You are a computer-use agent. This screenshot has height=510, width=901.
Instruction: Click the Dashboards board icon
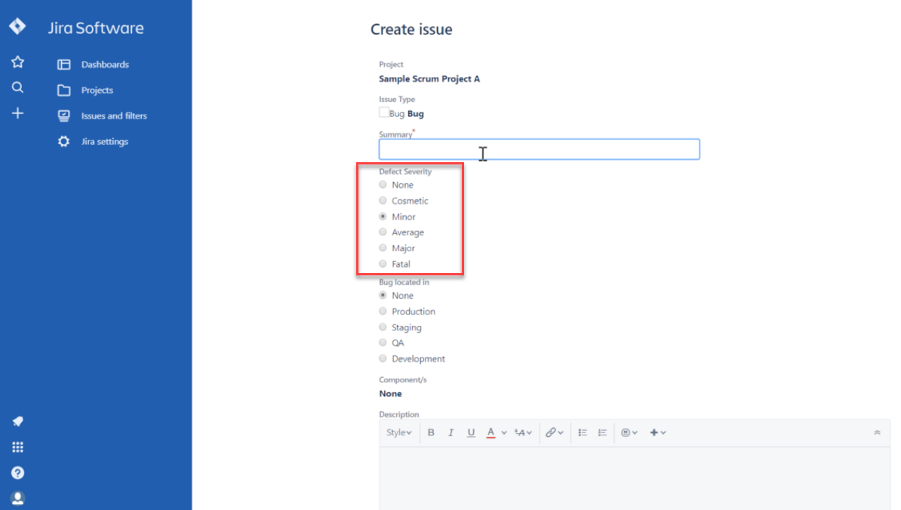64,64
